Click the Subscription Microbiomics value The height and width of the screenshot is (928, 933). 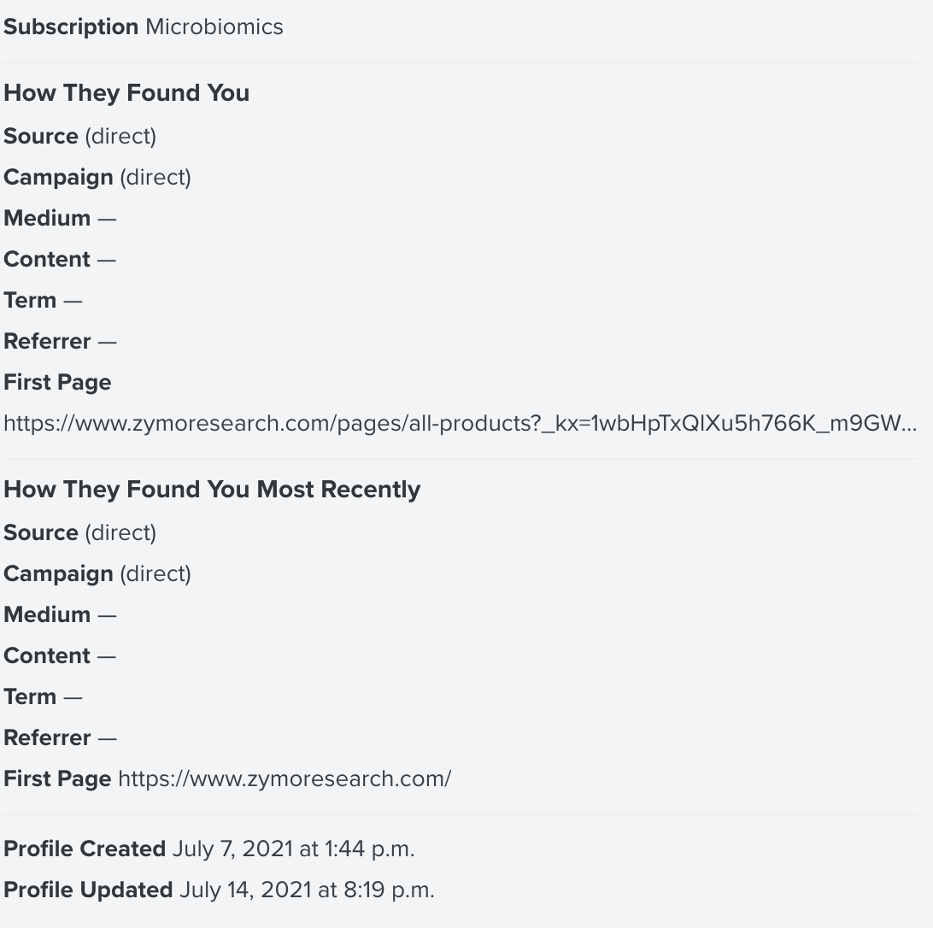pos(214,26)
